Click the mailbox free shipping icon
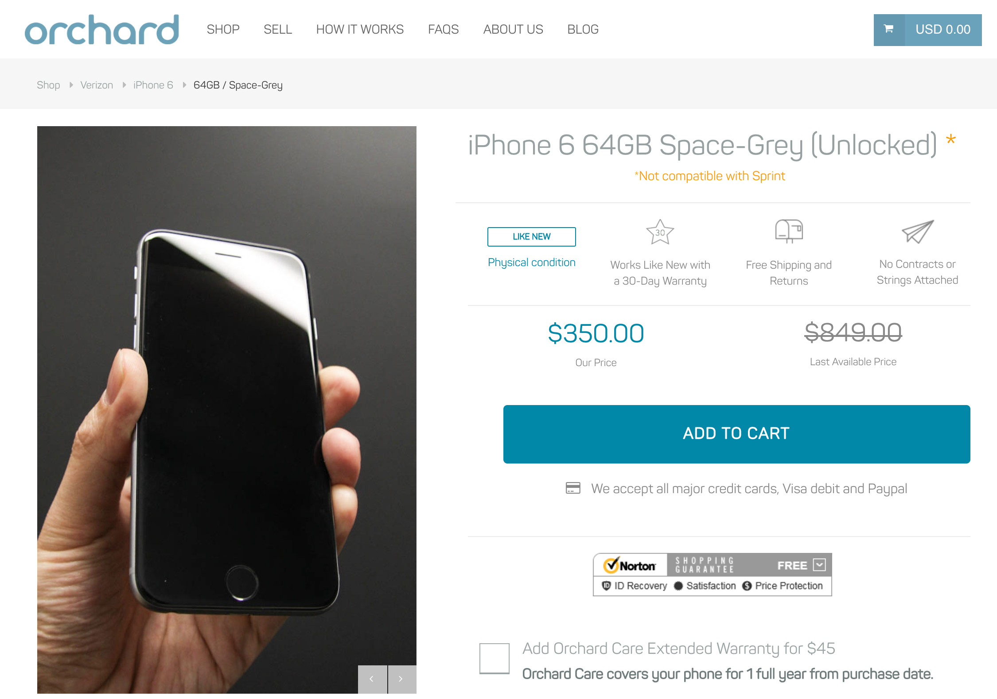Image resolution: width=997 pixels, height=699 pixels. (789, 231)
